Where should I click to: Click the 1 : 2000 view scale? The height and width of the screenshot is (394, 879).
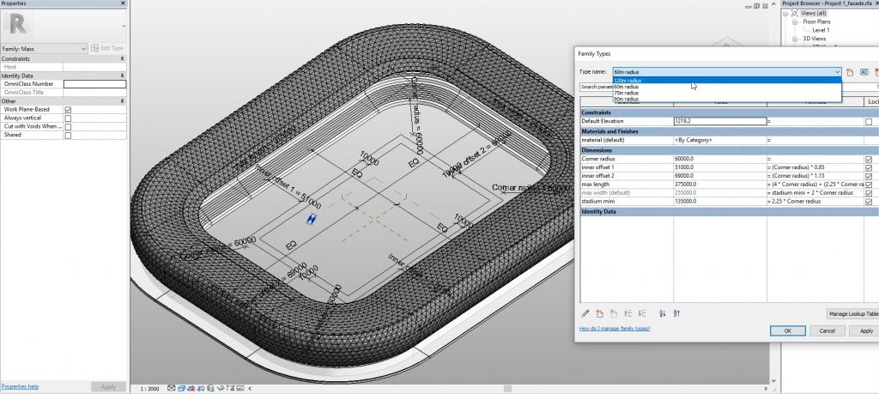[x=149, y=388]
